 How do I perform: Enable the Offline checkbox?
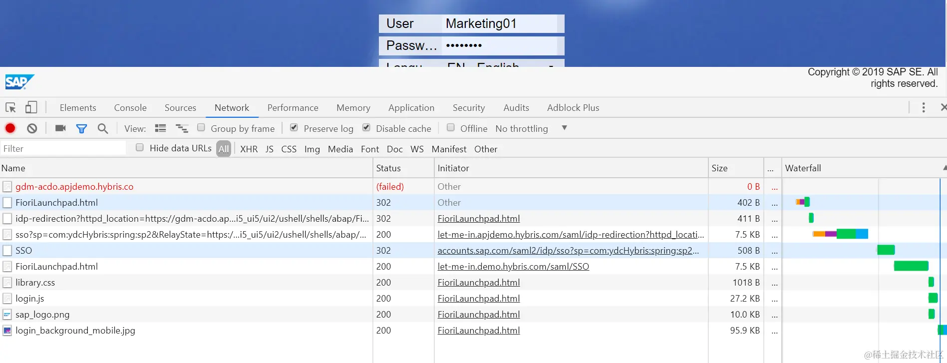[451, 128]
